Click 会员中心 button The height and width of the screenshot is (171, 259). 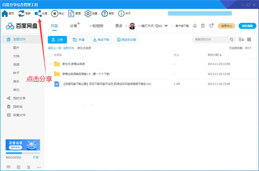[226, 26]
